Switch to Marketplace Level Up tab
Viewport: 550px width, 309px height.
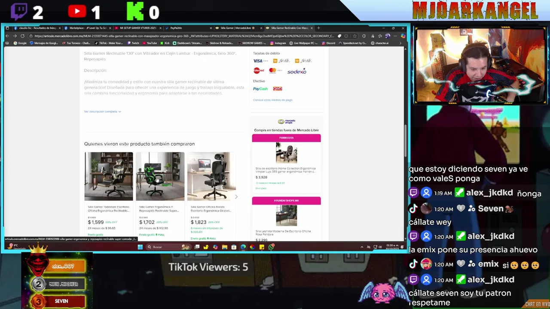(88, 28)
